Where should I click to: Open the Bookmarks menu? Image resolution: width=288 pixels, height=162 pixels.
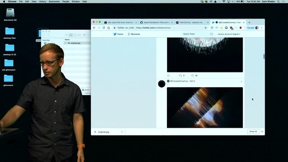tap(54, 1)
